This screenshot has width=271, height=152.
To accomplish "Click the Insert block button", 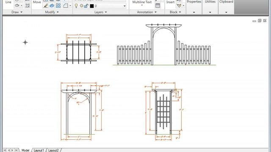I will click(x=170, y=2).
